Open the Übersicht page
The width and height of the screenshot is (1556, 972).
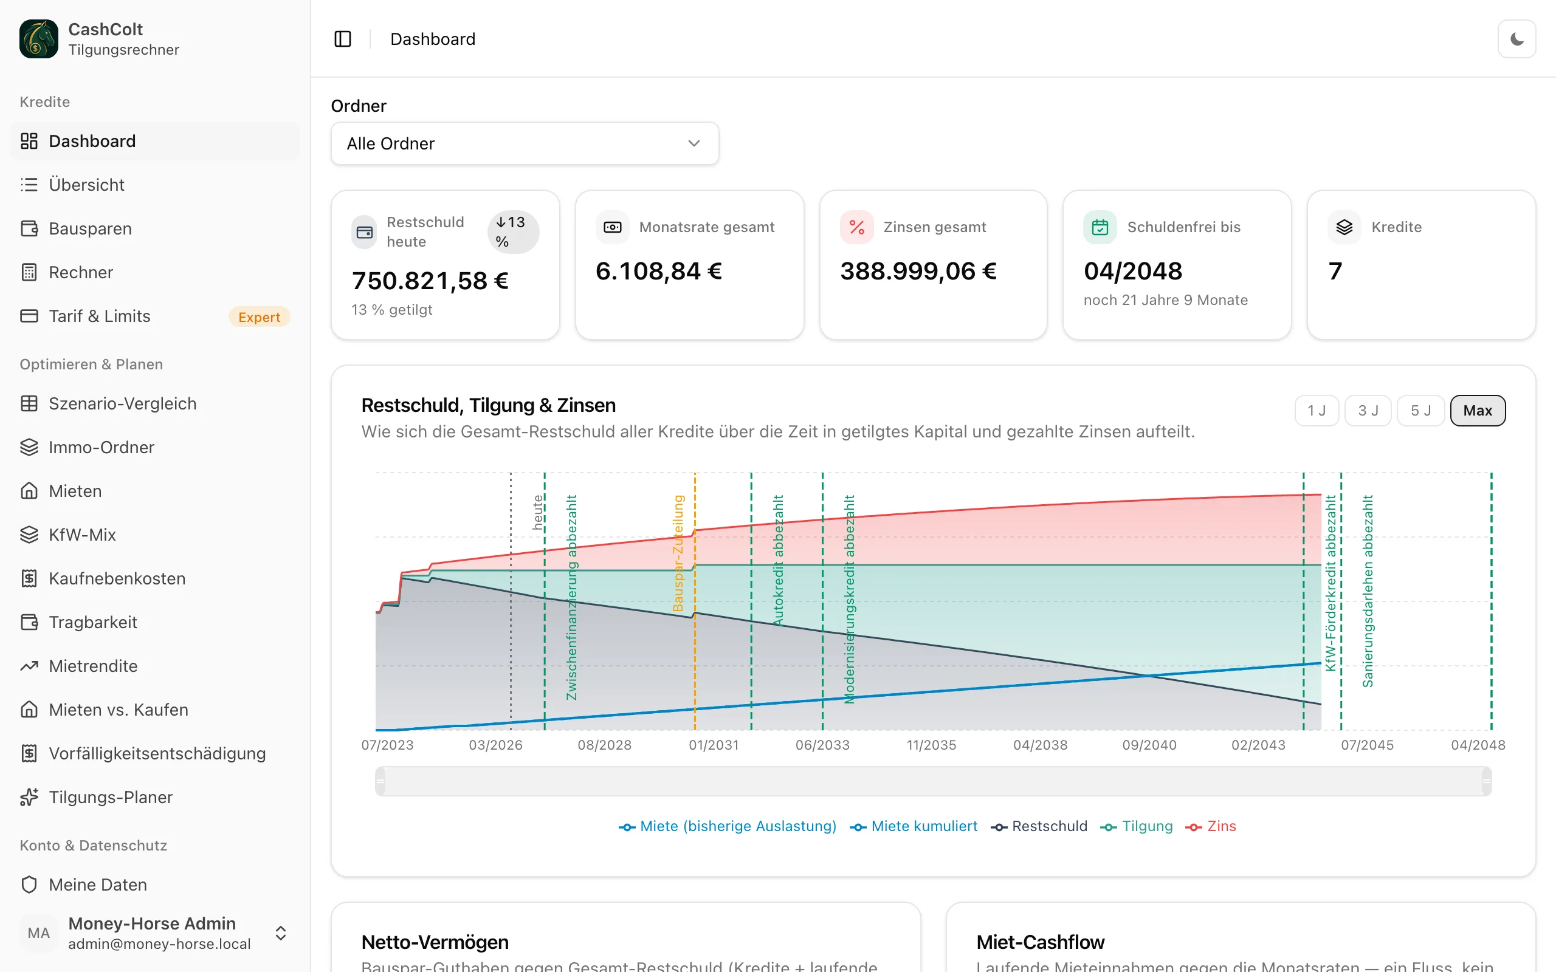coord(154,185)
